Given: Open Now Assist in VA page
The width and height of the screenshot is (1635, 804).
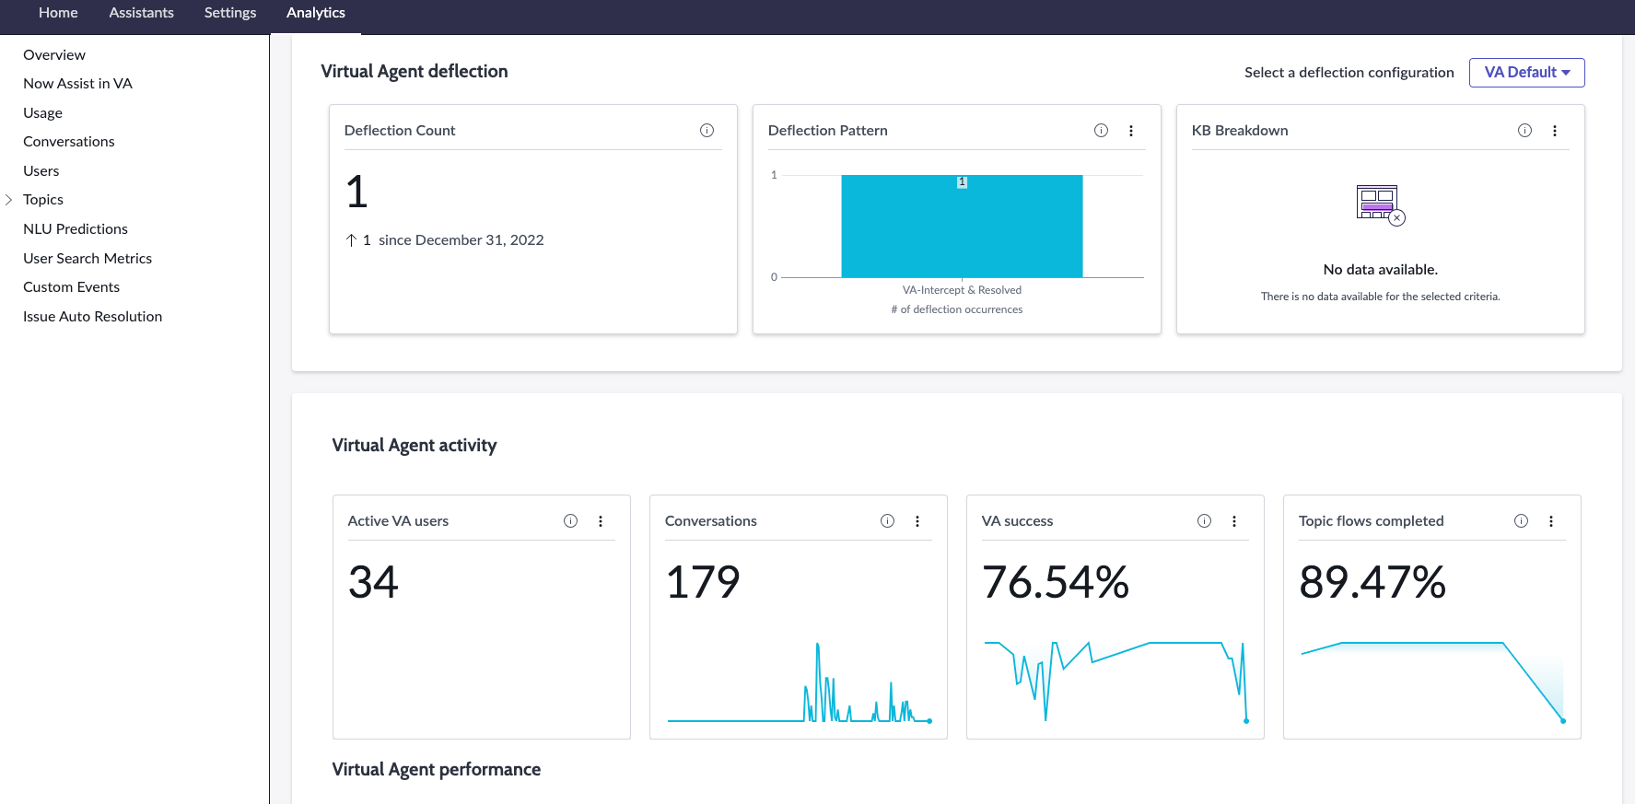Looking at the screenshot, I should 77,84.
